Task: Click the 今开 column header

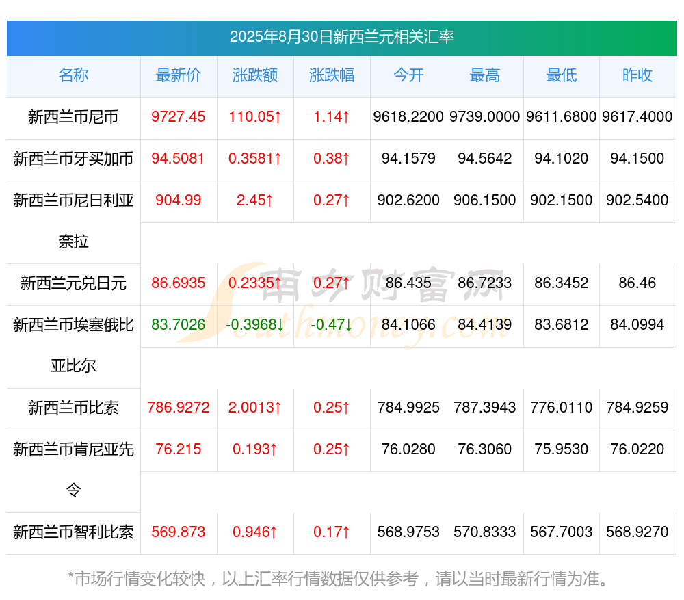Action: [x=408, y=75]
